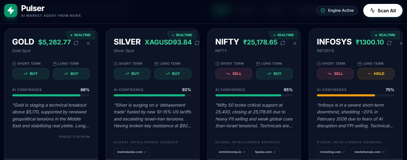Screen dimensions: 407x160
Task: Open the marketsmojo.com source link
Action: 369,152
